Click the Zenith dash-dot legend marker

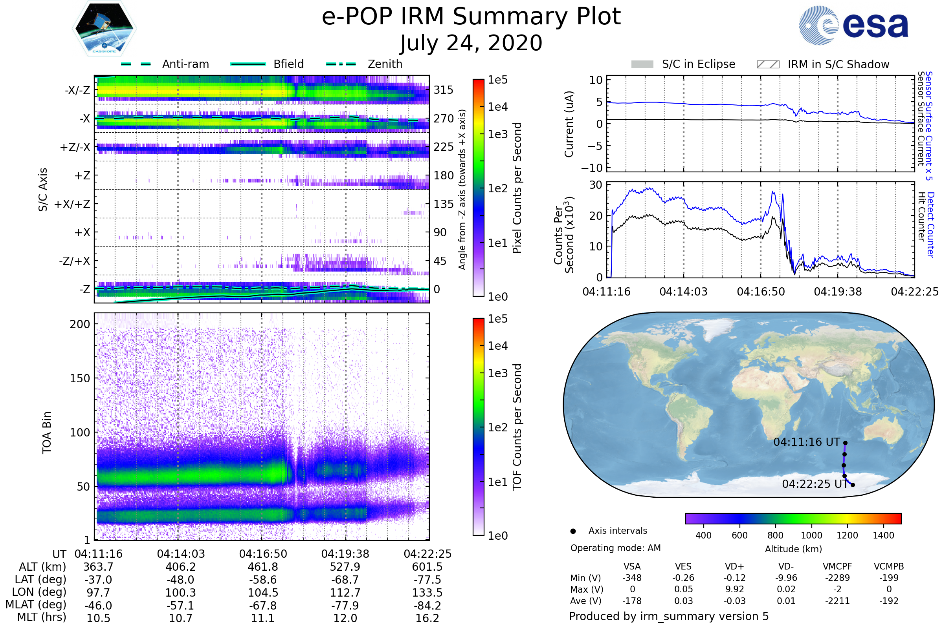point(341,64)
